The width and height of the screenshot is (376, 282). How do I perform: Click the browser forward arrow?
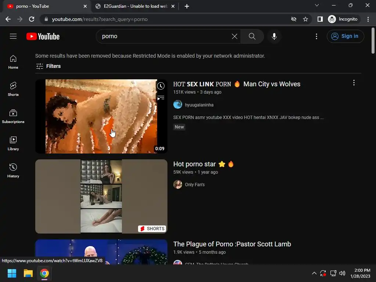[x=20, y=19]
